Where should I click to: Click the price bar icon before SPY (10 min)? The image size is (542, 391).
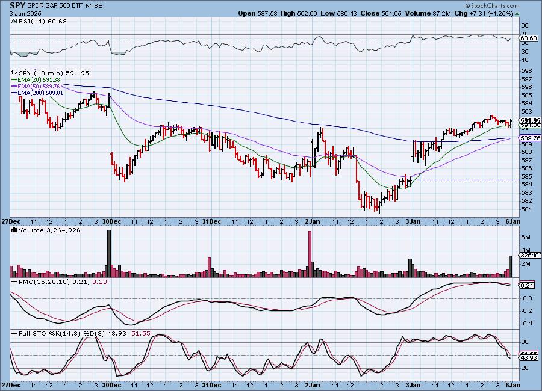pos(14,73)
